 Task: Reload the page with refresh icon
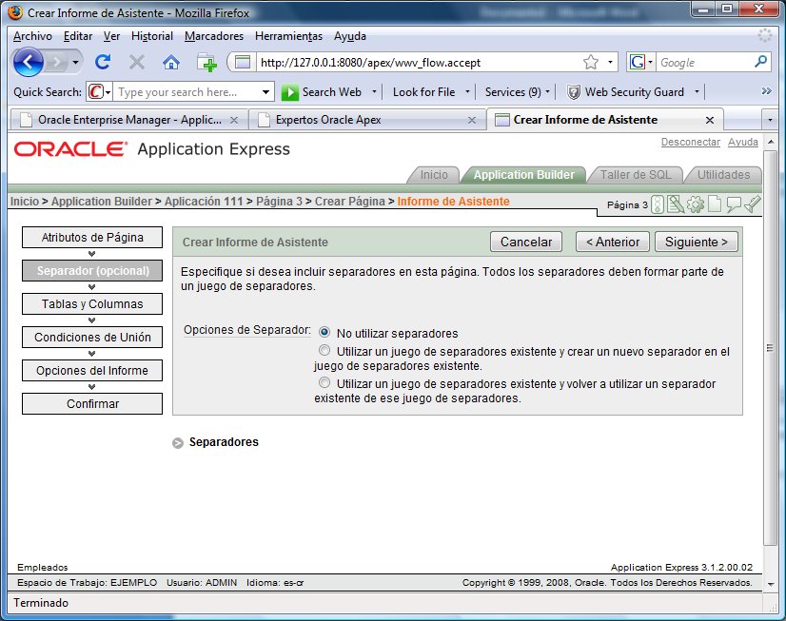pos(103,62)
